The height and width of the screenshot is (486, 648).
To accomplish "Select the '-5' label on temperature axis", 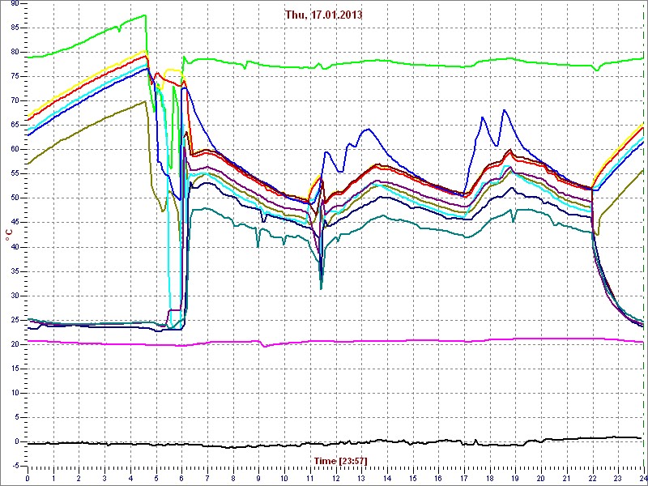I will (x=15, y=467).
